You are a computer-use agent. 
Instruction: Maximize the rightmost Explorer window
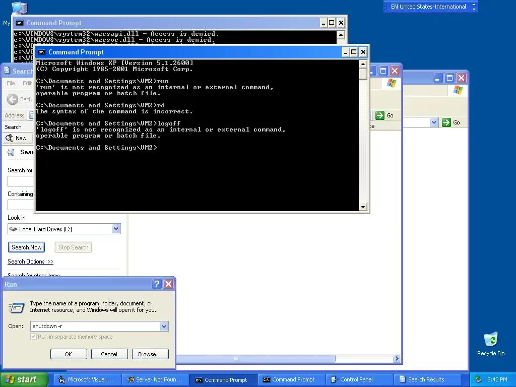tap(449, 78)
